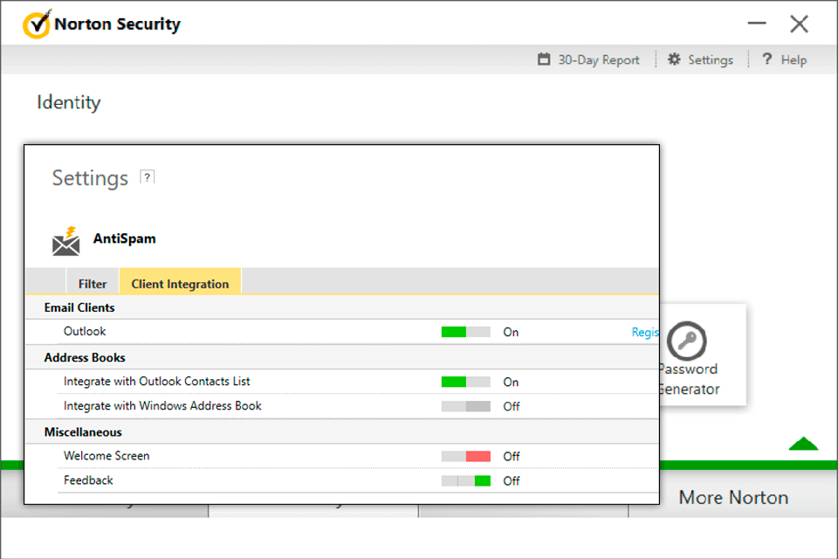Enable Integrate with Windows Address Book
Image resolution: width=838 pixels, height=559 pixels.
click(x=465, y=406)
